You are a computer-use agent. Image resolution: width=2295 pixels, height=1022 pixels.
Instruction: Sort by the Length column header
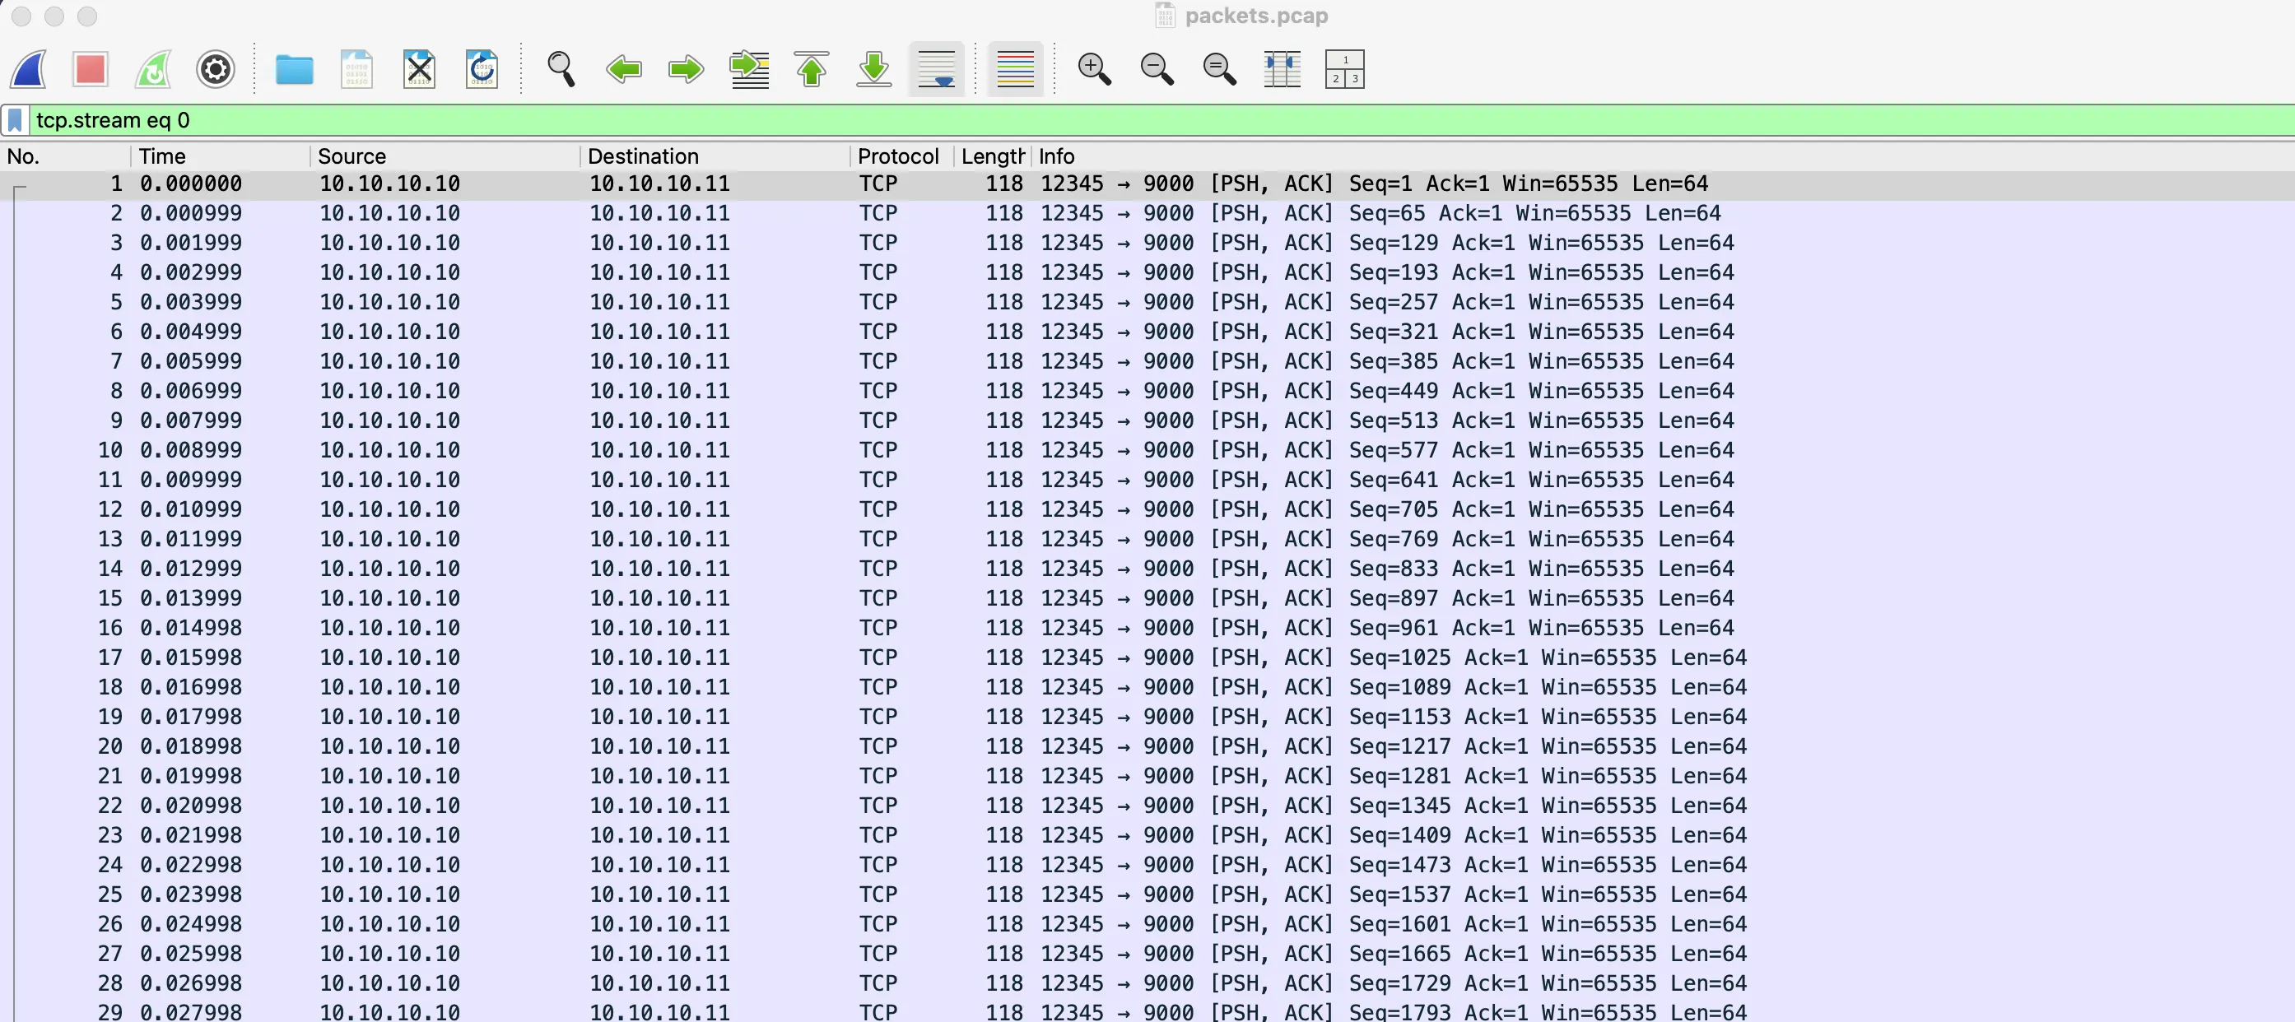coord(993,156)
